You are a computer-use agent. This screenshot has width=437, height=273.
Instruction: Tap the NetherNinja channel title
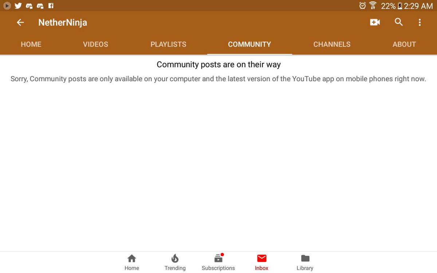coord(63,23)
